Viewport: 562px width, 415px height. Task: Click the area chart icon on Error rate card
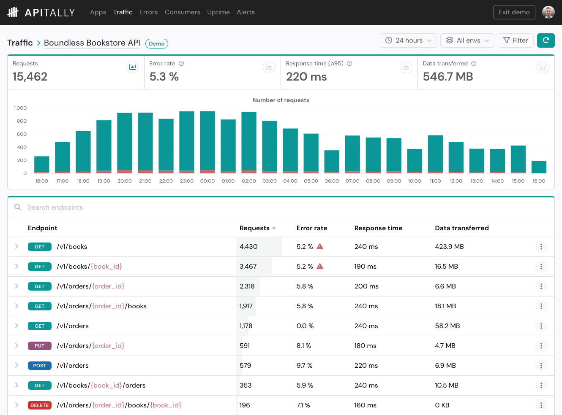point(269,67)
